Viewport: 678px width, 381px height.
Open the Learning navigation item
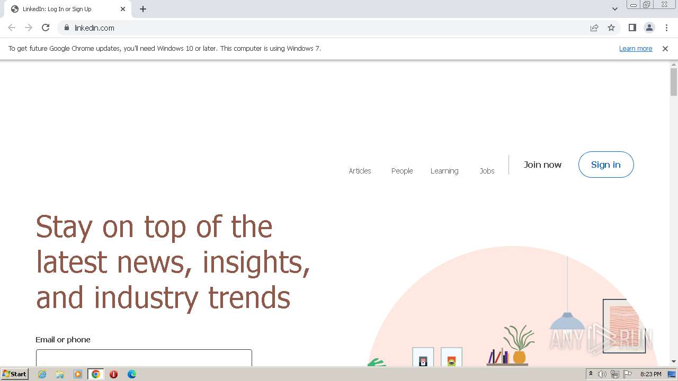[x=444, y=171]
